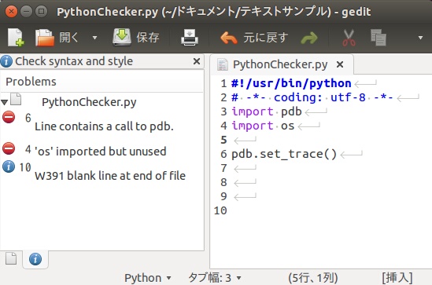Switch to checker info side panel tab
432x285 pixels.
point(35,259)
